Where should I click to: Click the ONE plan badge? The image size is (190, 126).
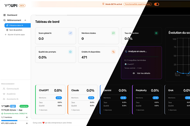13,106
